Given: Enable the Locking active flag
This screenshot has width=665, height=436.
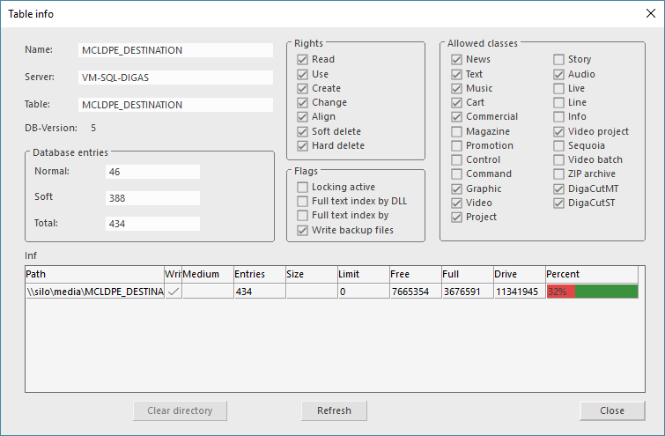Looking at the screenshot, I should click(x=303, y=188).
